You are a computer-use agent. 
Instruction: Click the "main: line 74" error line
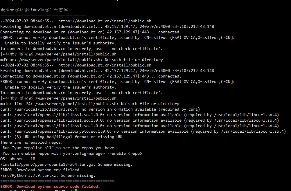[x=90, y=104]
